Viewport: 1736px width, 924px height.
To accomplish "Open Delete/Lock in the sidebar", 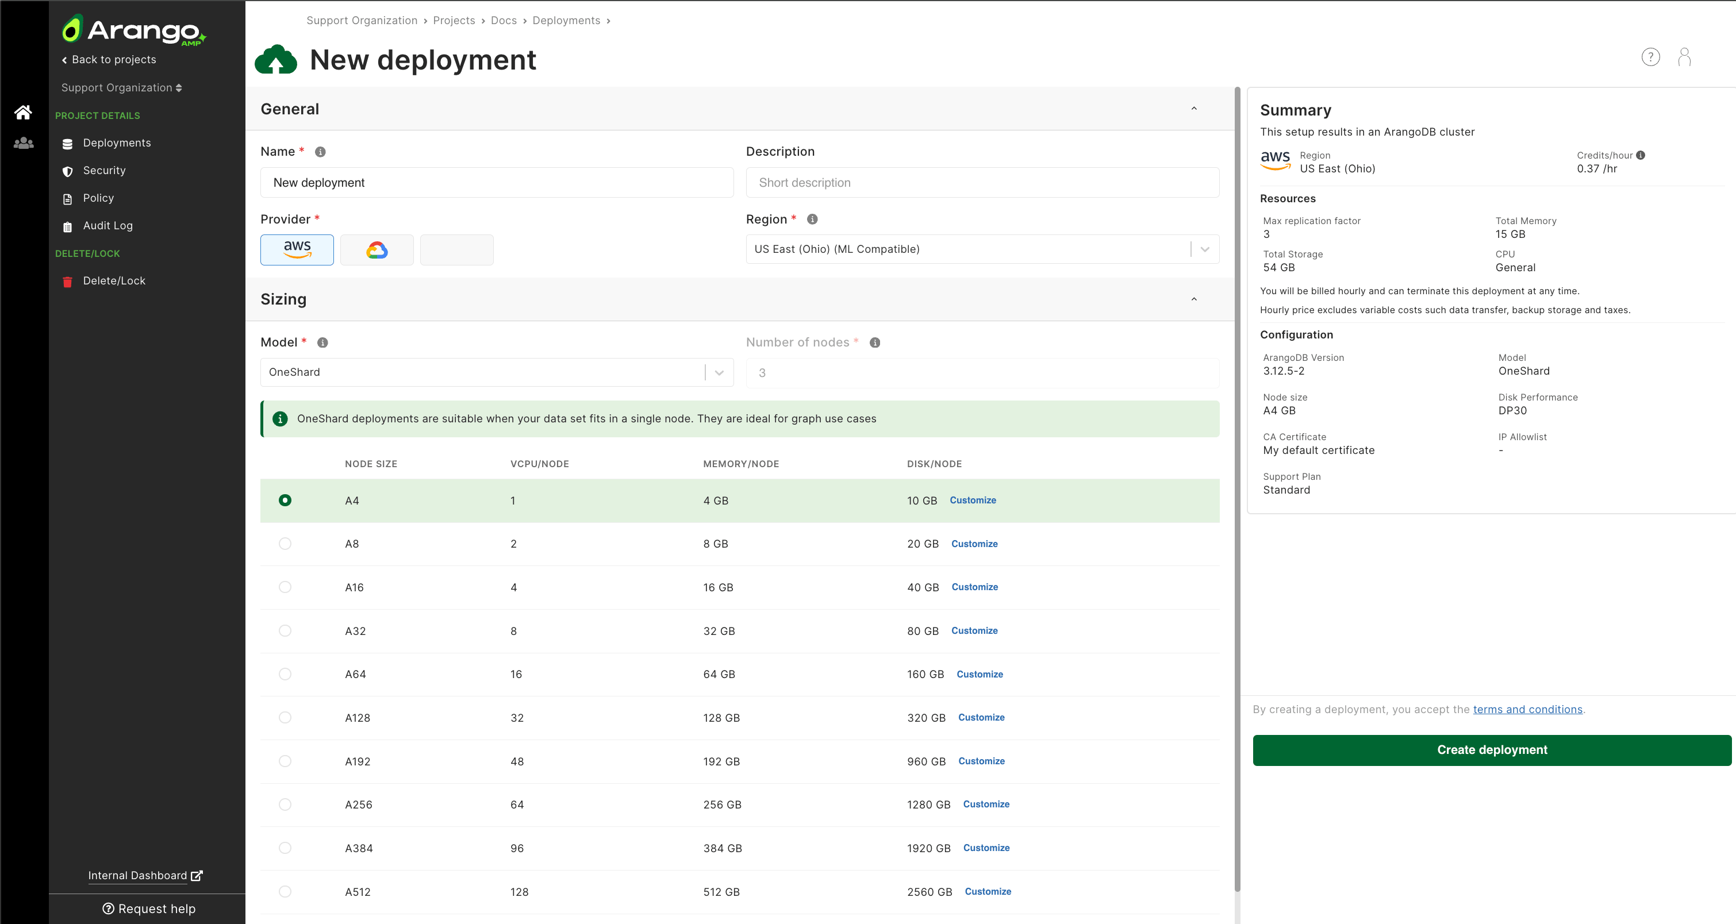I will (x=114, y=281).
